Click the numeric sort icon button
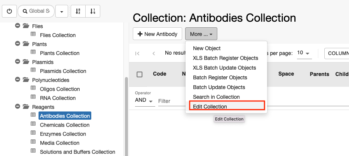The image size is (349, 156). pyautogui.click(x=93, y=11)
